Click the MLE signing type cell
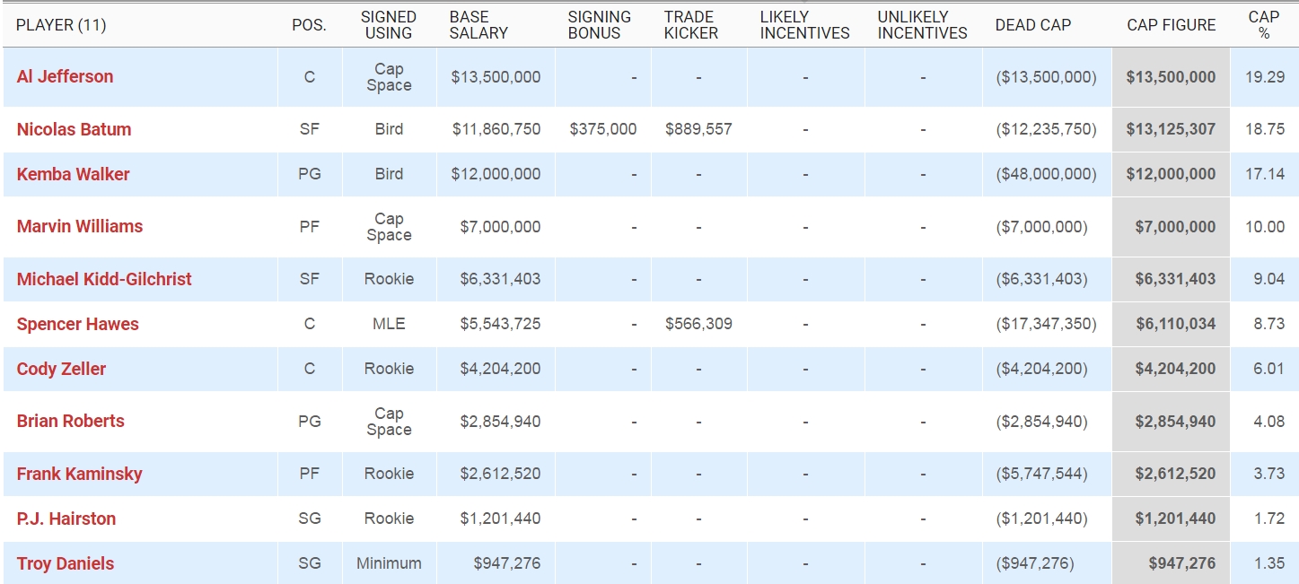Image resolution: width=1299 pixels, height=584 pixels. click(389, 324)
